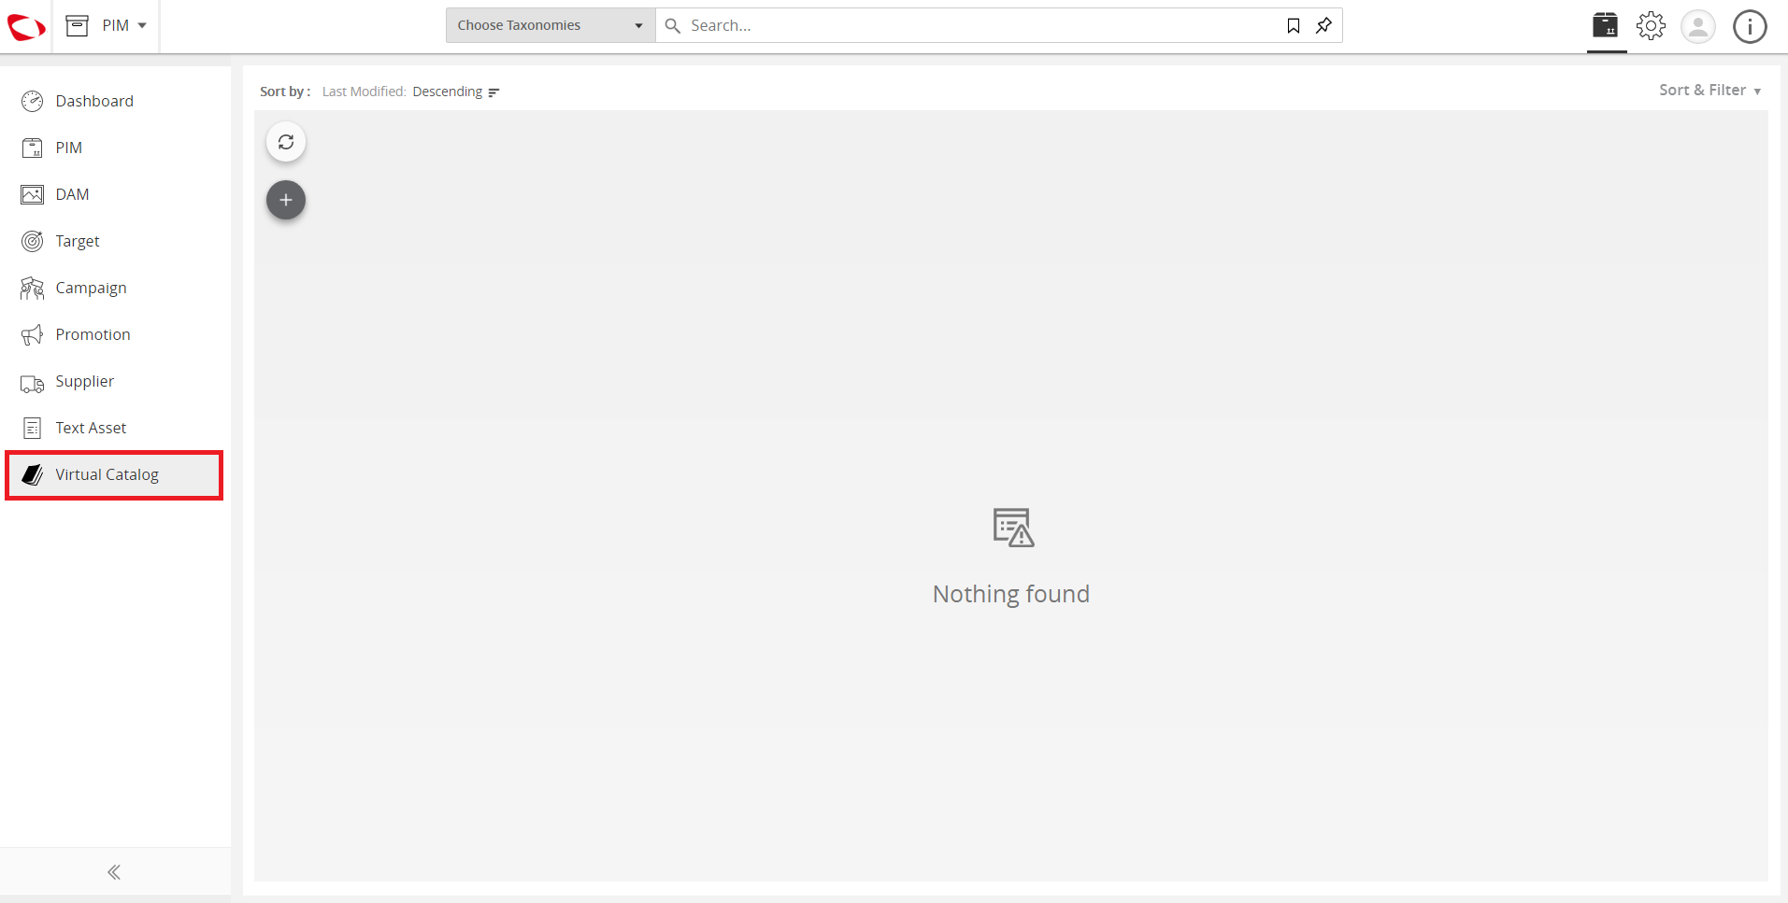Toggle the Descending sort order
1788x903 pixels.
click(456, 92)
